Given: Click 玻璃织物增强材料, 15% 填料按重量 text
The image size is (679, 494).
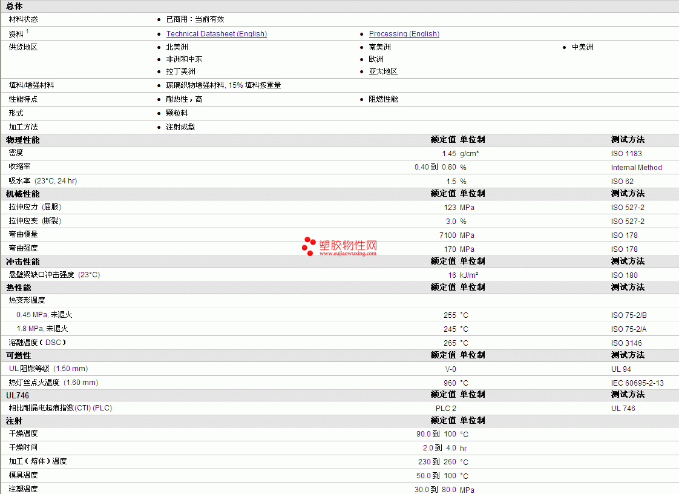Looking at the screenshot, I should point(223,85).
